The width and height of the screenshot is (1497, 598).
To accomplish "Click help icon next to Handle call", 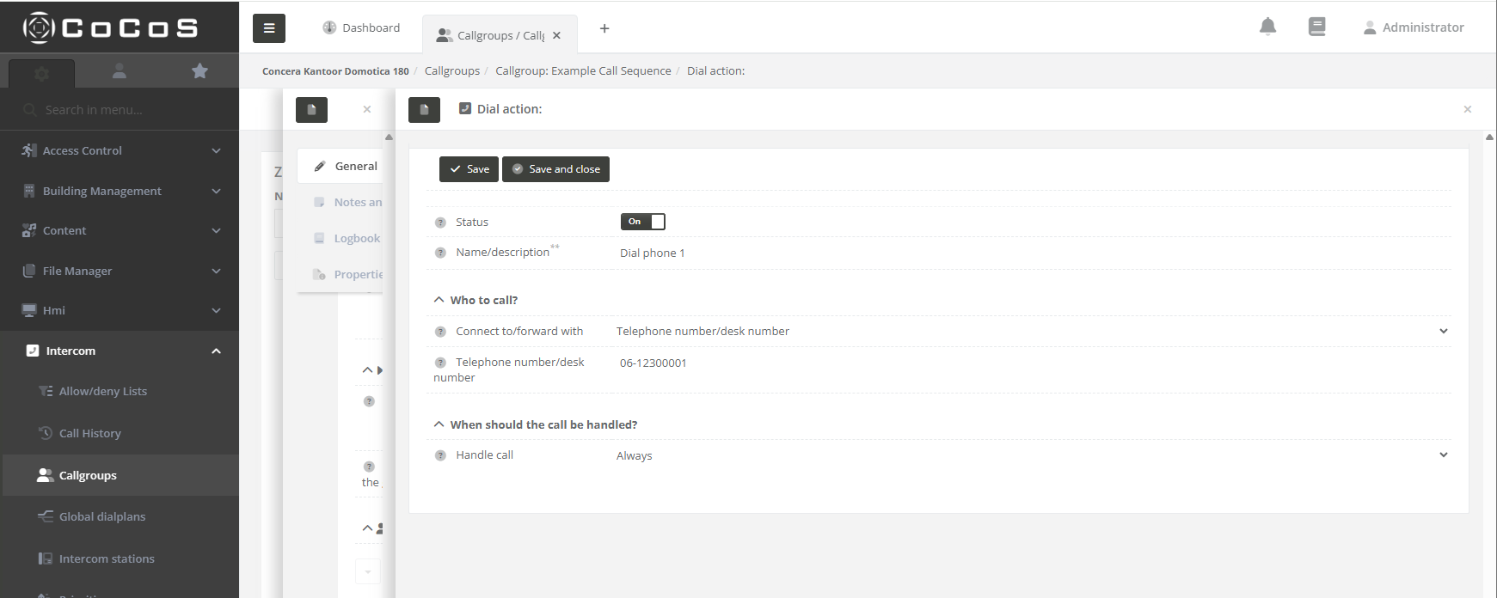I will click(x=440, y=455).
